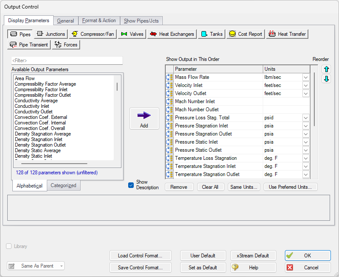Open Help with question mark button
The image size is (339, 277).
(x=253, y=268)
